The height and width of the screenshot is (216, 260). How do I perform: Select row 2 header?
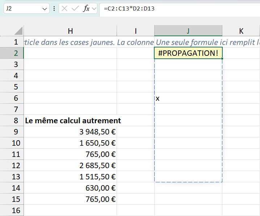tap(12, 53)
